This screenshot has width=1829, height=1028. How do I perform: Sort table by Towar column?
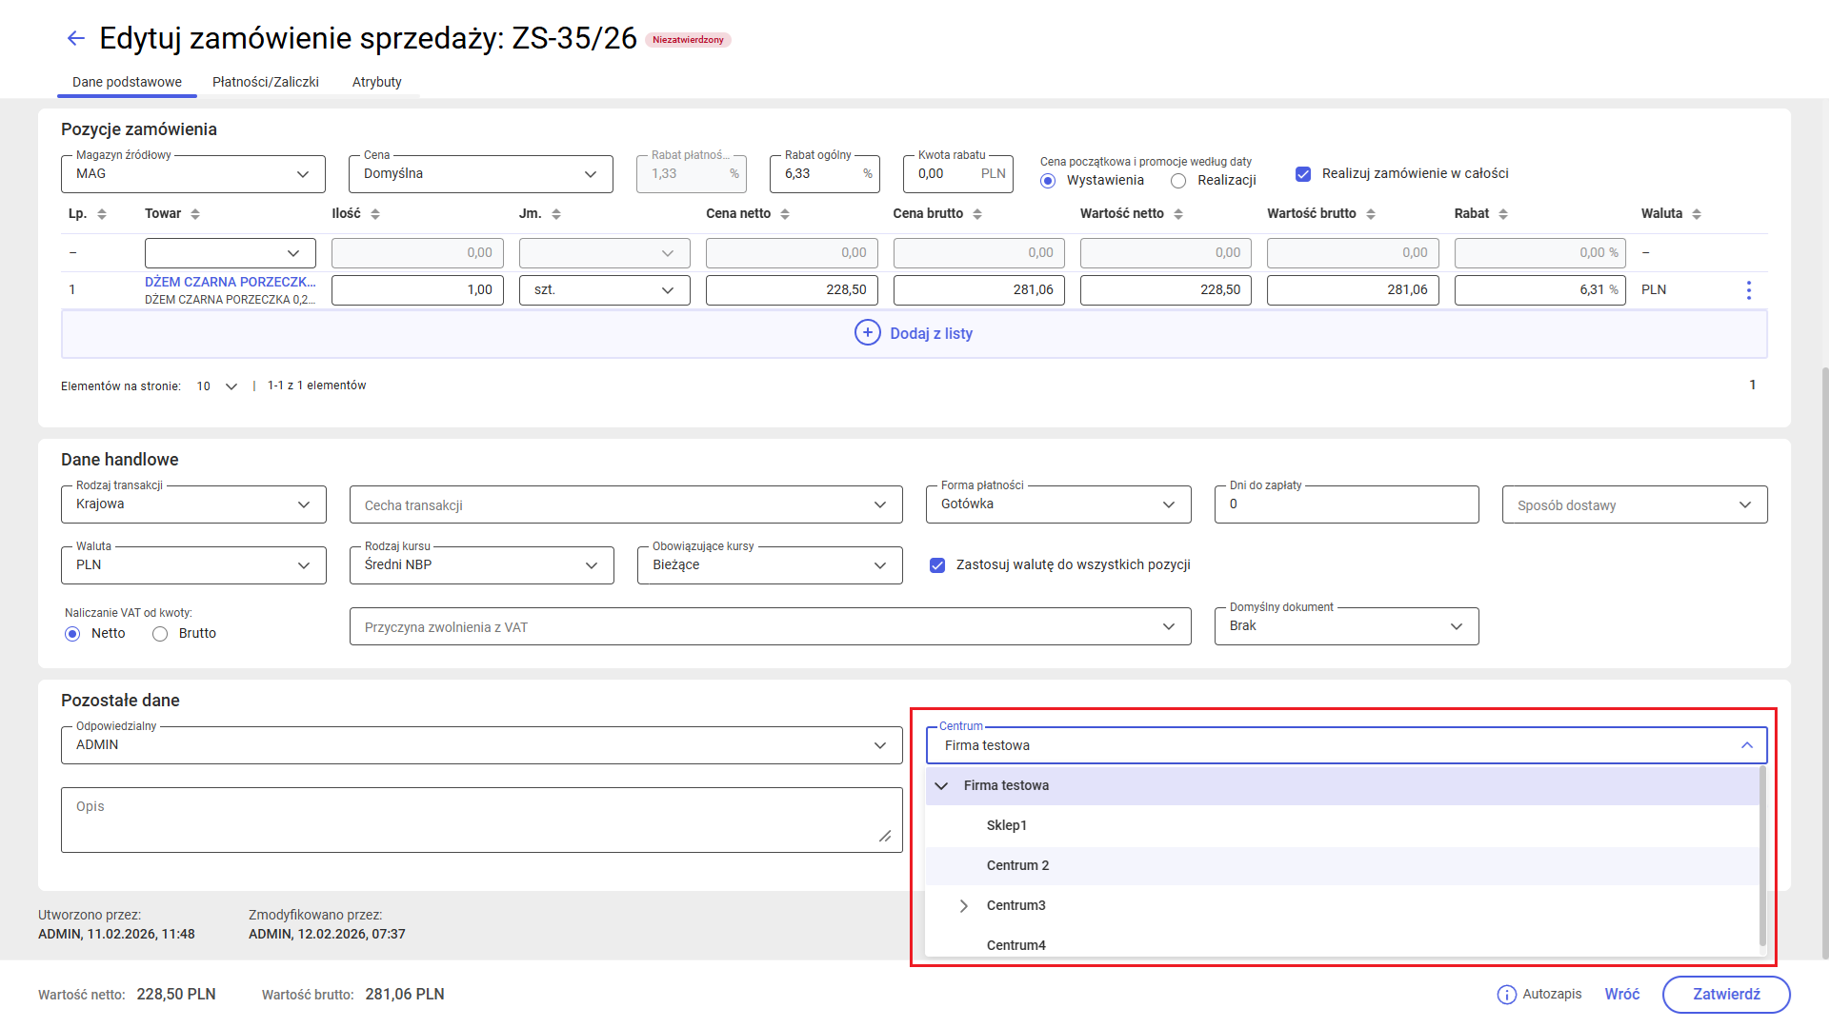[x=195, y=214]
